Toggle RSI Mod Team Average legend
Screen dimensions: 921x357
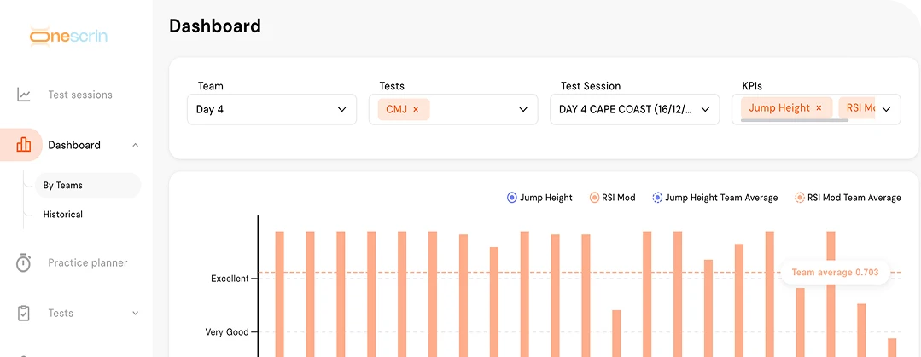click(847, 198)
